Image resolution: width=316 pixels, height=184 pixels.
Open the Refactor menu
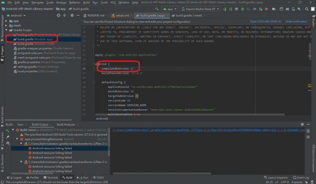point(75,3)
